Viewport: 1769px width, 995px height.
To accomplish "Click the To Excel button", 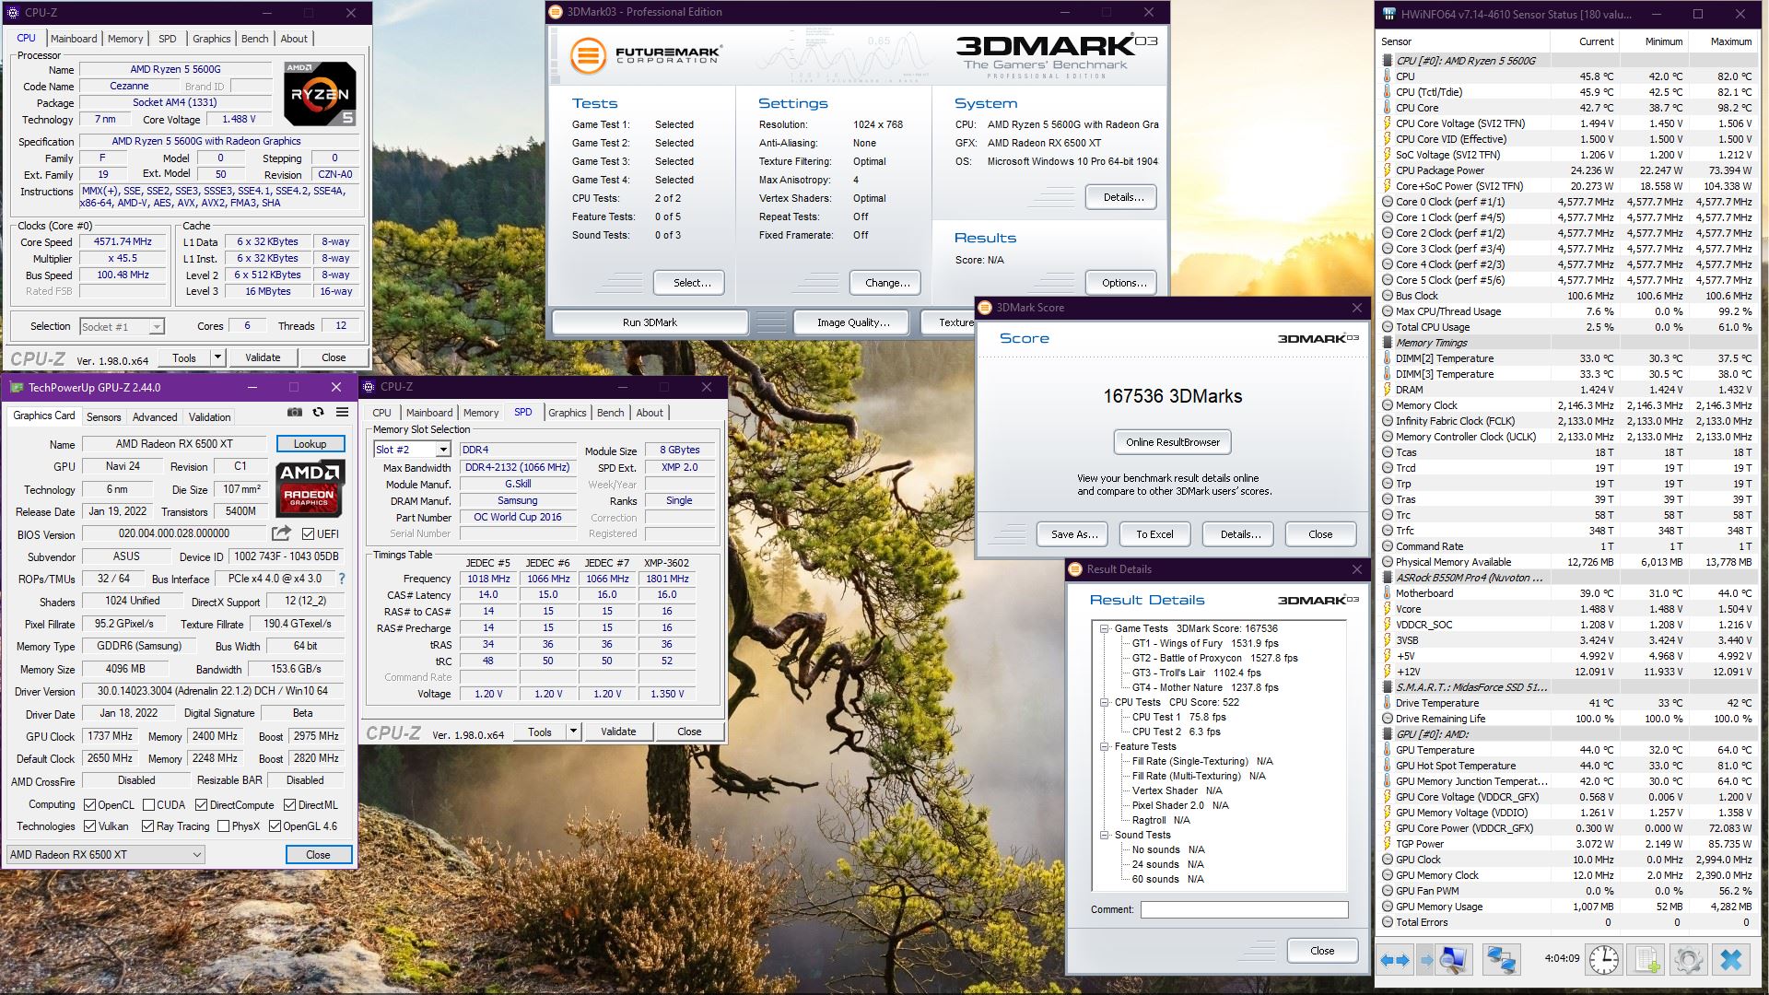I will (1154, 534).
